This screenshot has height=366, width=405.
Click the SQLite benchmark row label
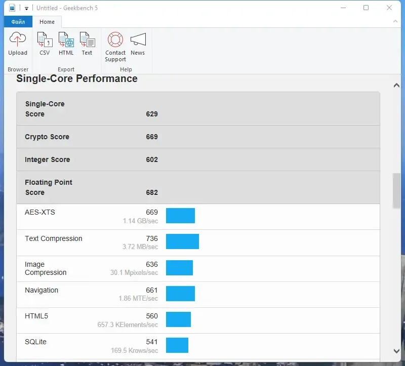point(35,342)
